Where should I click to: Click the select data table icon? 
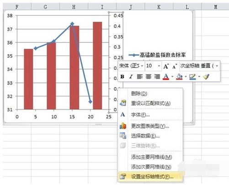coord(123,136)
